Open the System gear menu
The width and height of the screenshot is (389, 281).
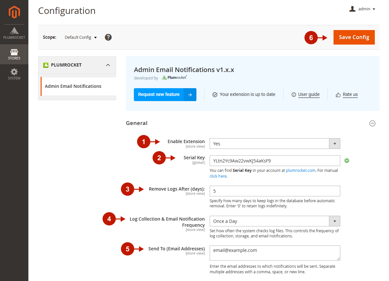pyautogui.click(x=14, y=74)
